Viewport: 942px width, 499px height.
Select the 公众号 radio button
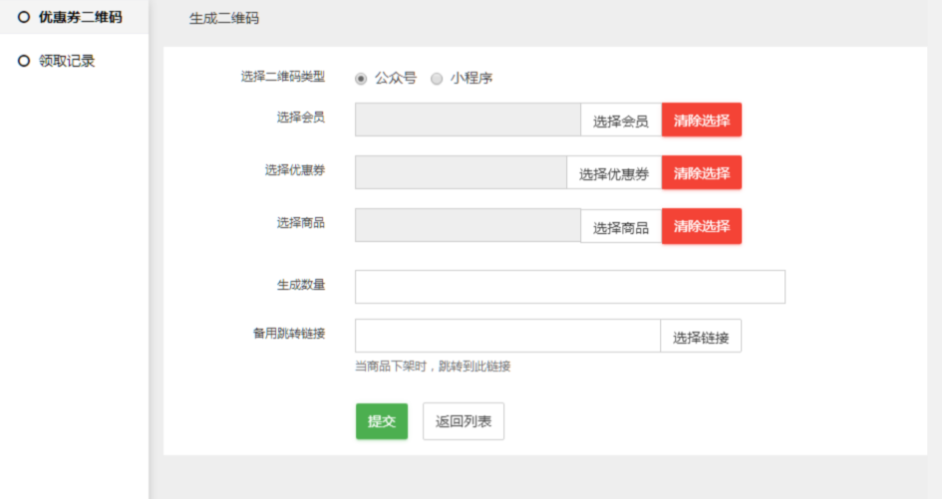tap(361, 79)
